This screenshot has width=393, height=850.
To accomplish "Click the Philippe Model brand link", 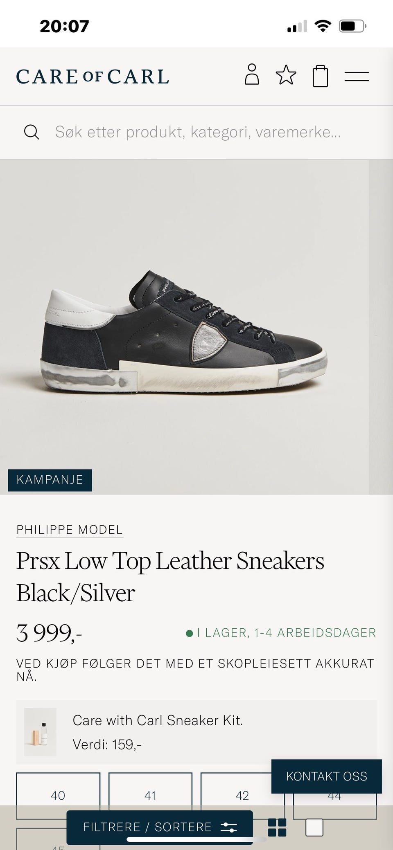I will 70,530.
